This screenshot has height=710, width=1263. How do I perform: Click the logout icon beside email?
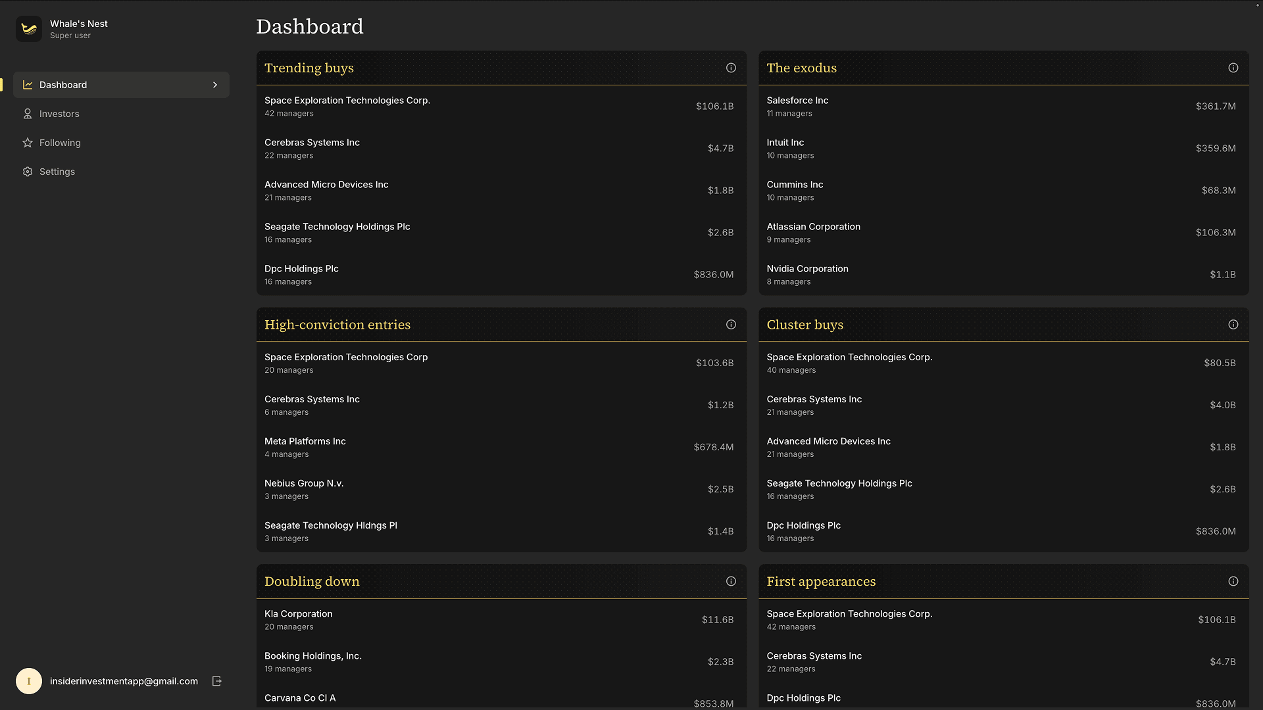click(x=217, y=681)
